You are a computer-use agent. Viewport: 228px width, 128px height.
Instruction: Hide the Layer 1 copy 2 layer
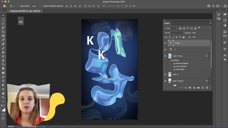(x=165, y=81)
